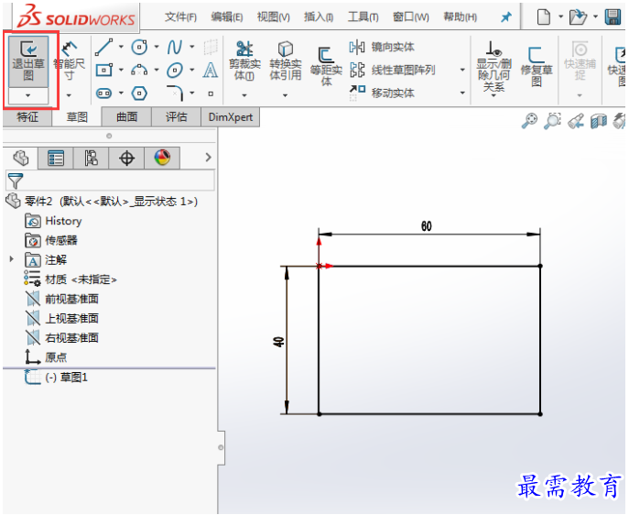Open dropdown below 转换实体引用
The image size is (629, 515).
[286, 95]
